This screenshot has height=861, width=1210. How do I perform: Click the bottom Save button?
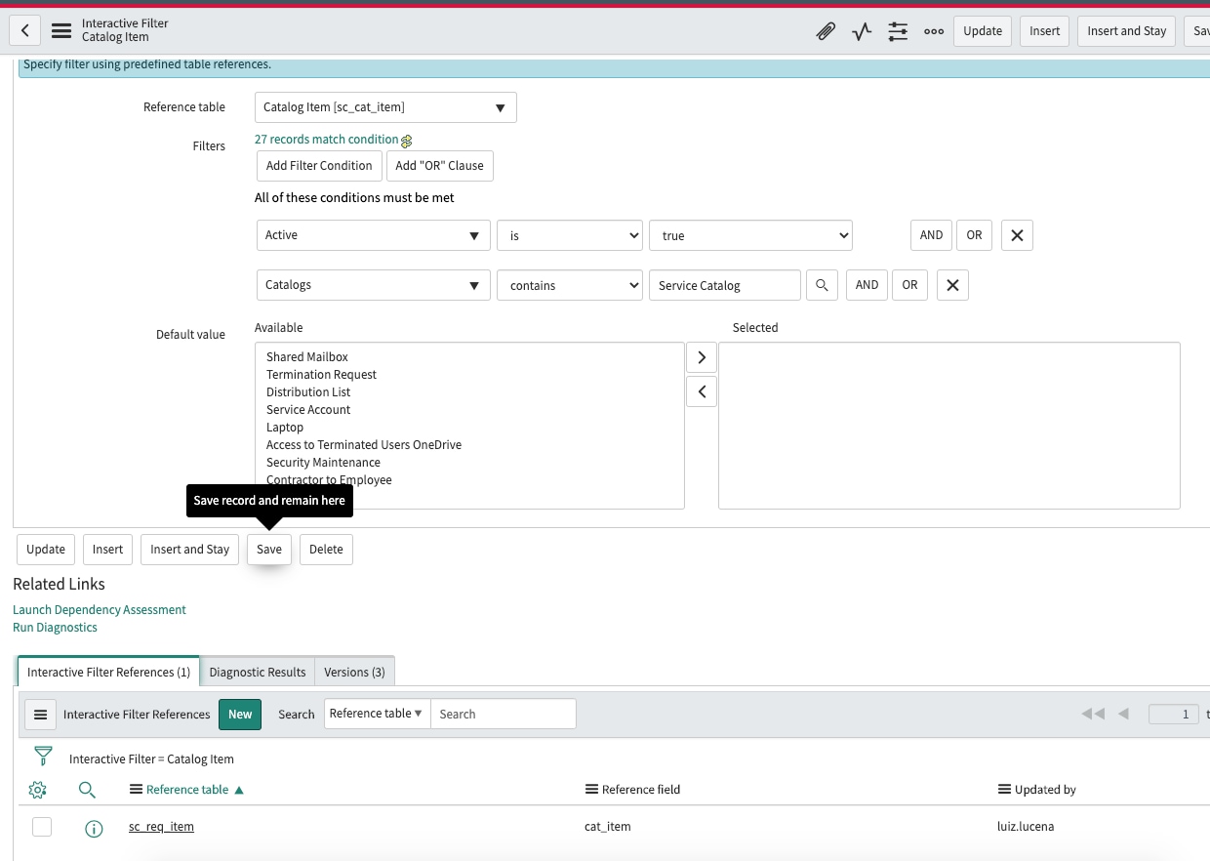click(269, 550)
